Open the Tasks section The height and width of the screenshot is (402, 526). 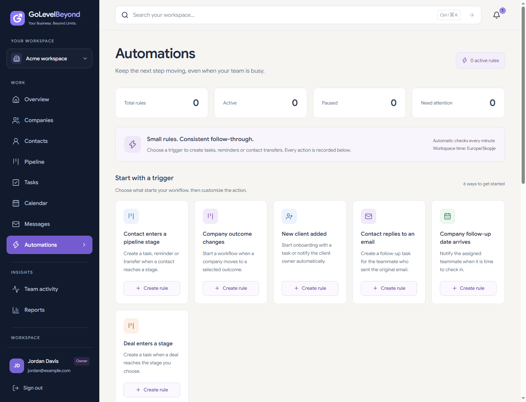point(49,182)
